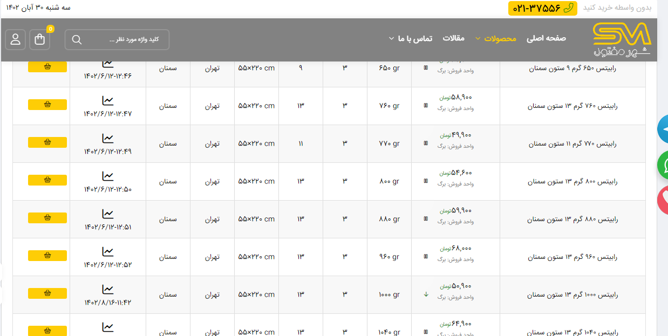The width and height of the screenshot is (668, 336).
Task: Click the blue Telegram floating icon
Action: coord(663,129)
